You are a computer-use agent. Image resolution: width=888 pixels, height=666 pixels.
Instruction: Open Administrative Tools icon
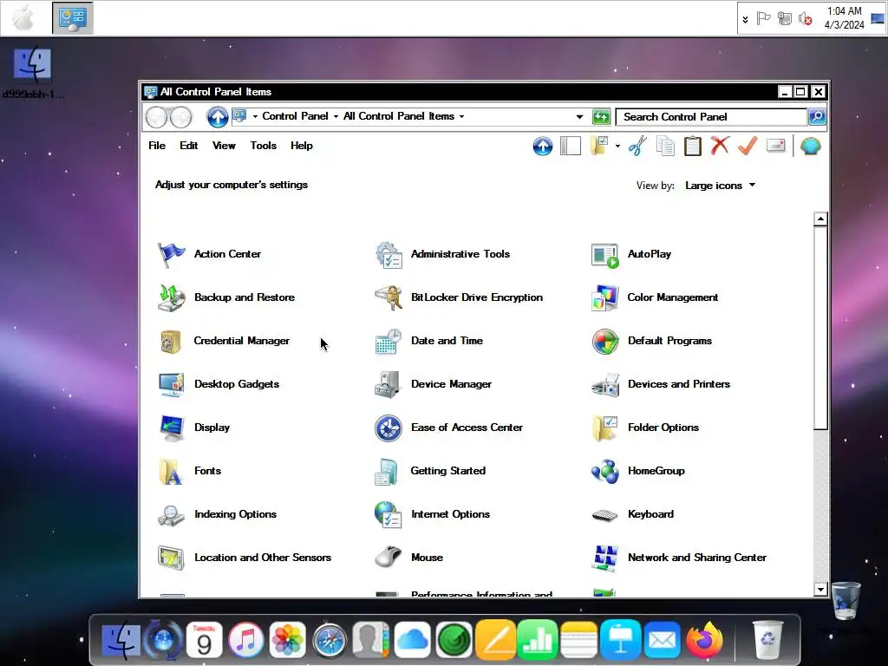pyautogui.click(x=388, y=254)
